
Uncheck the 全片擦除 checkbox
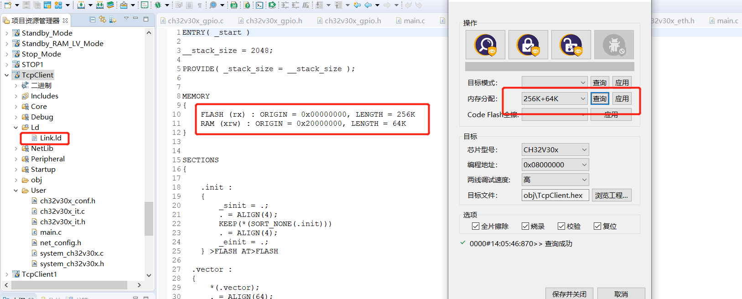tap(476, 226)
